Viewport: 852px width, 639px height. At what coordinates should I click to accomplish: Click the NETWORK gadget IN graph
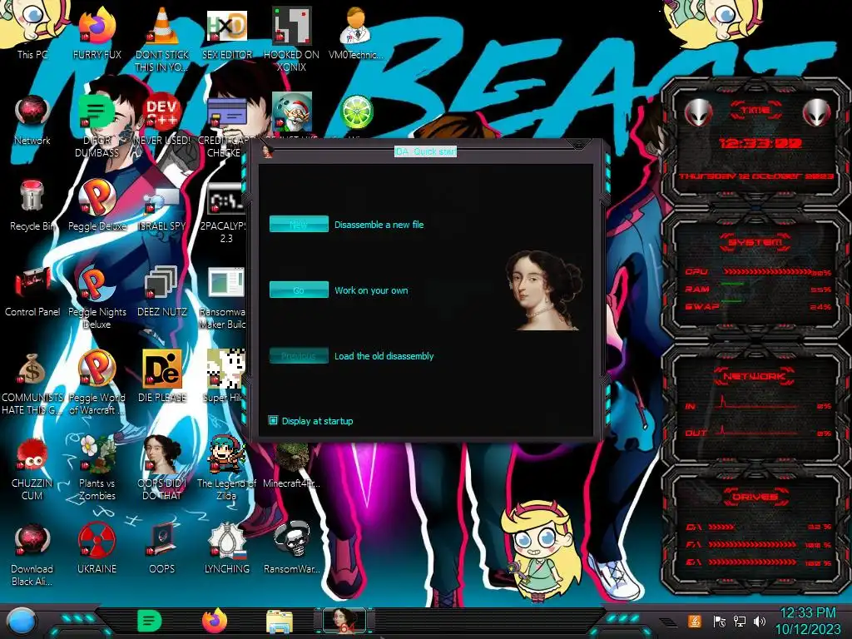(x=758, y=404)
